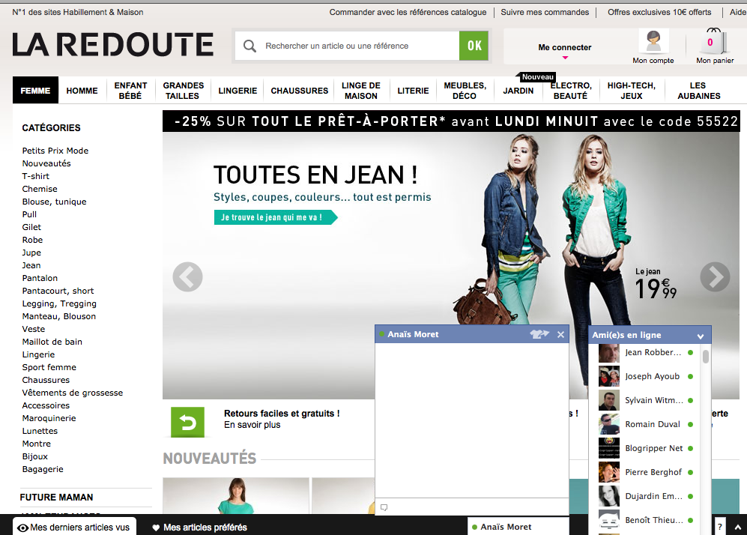
Task: Click the green OK search button
Action: click(x=474, y=46)
